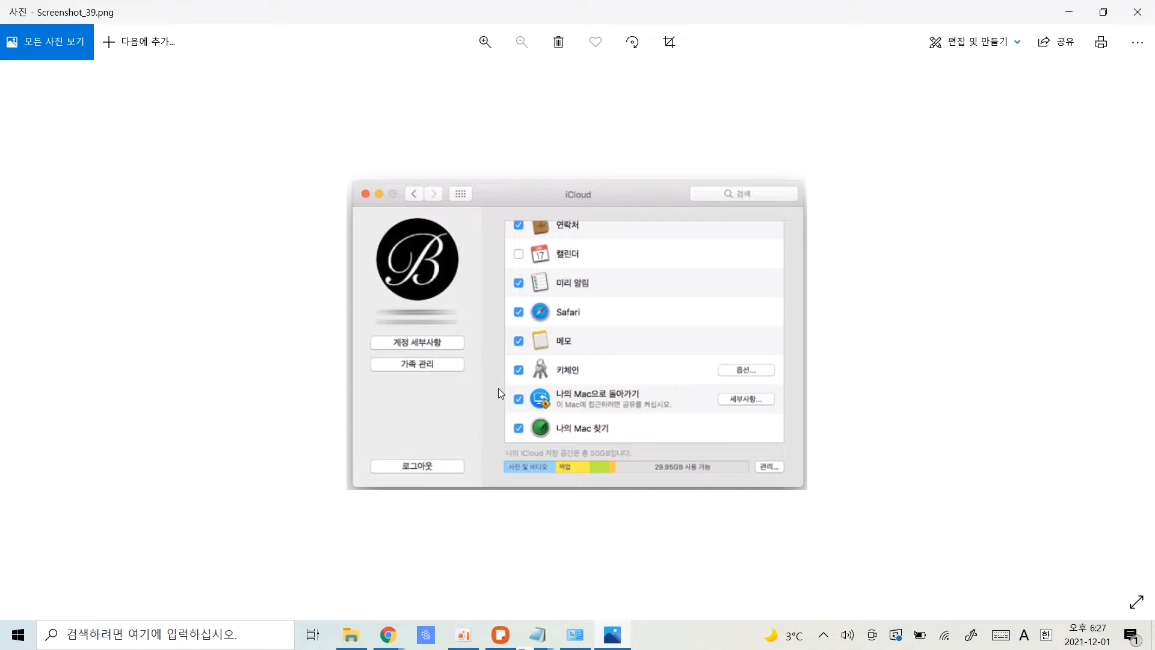Open the more options ellipsis menu
The height and width of the screenshot is (650, 1155).
(1137, 42)
